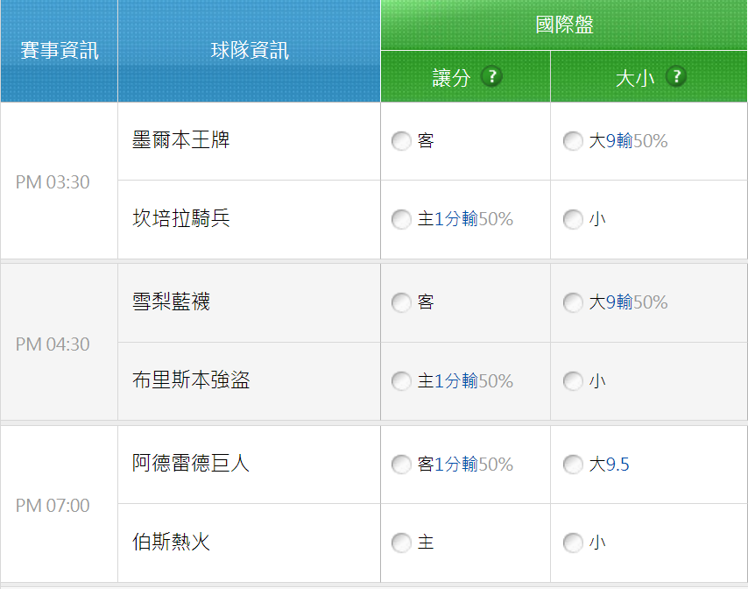Click team name 伯斯熱火

click(172, 542)
